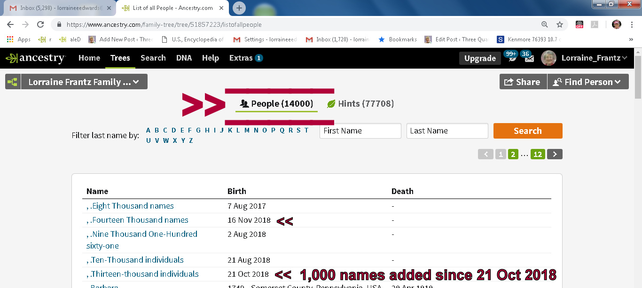The height and width of the screenshot is (288, 642).
Task: Switch to the Hints (77708) tab
Action: 360,104
